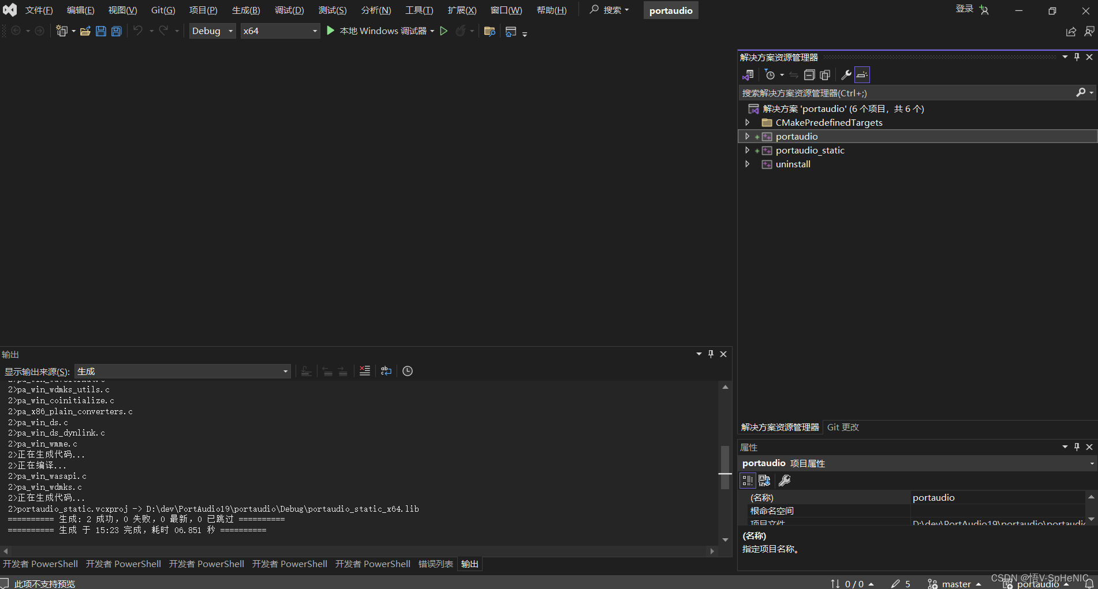Select solution 'portaudio' root node
This screenshot has height=589, width=1098.
[x=843, y=109]
